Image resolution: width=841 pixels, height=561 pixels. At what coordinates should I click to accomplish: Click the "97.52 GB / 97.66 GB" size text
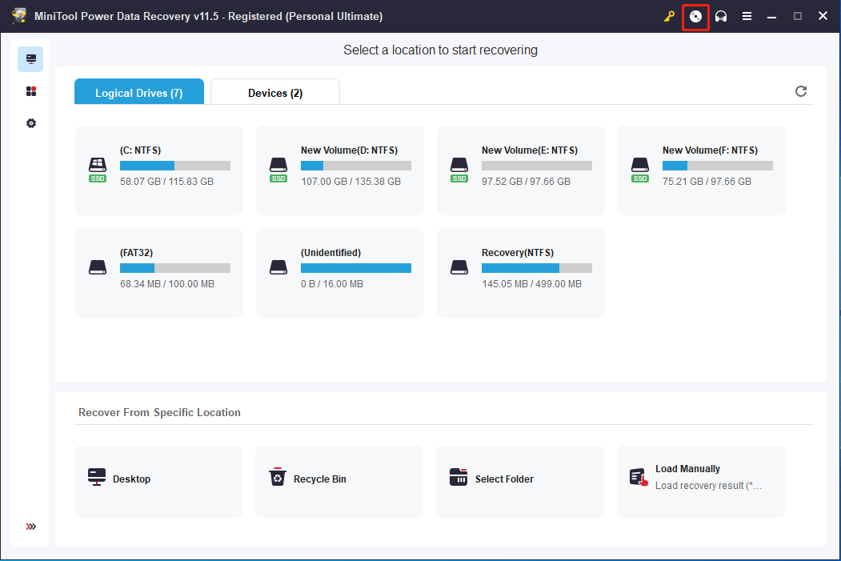[x=527, y=182]
